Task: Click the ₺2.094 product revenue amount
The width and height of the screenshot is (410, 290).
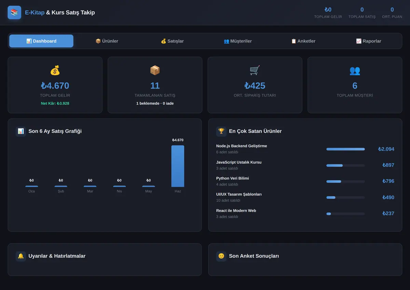Action: pos(386,149)
